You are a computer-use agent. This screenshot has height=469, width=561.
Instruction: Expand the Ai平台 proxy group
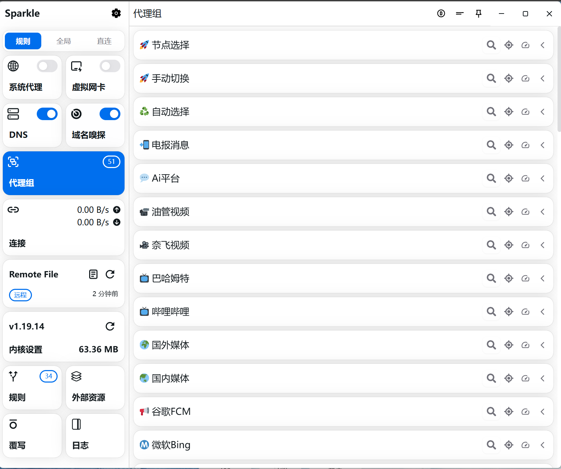[542, 178]
